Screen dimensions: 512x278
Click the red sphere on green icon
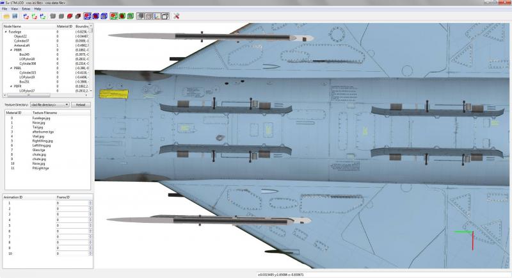[122, 16]
